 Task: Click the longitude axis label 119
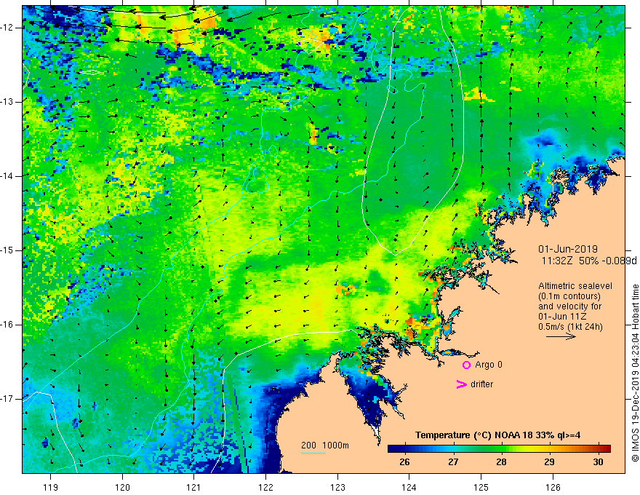click(51, 487)
